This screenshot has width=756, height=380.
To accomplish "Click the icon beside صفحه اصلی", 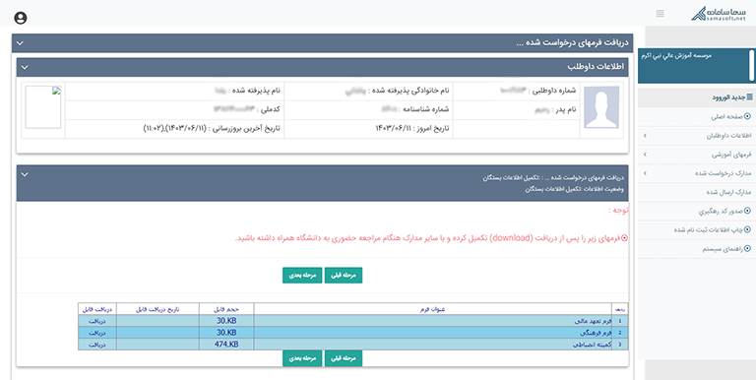I will 747,116.
